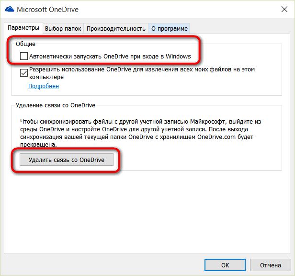The image size is (295, 276).
Task: Confirm settings with the ОК button
Action: click(x=225, y=265)
